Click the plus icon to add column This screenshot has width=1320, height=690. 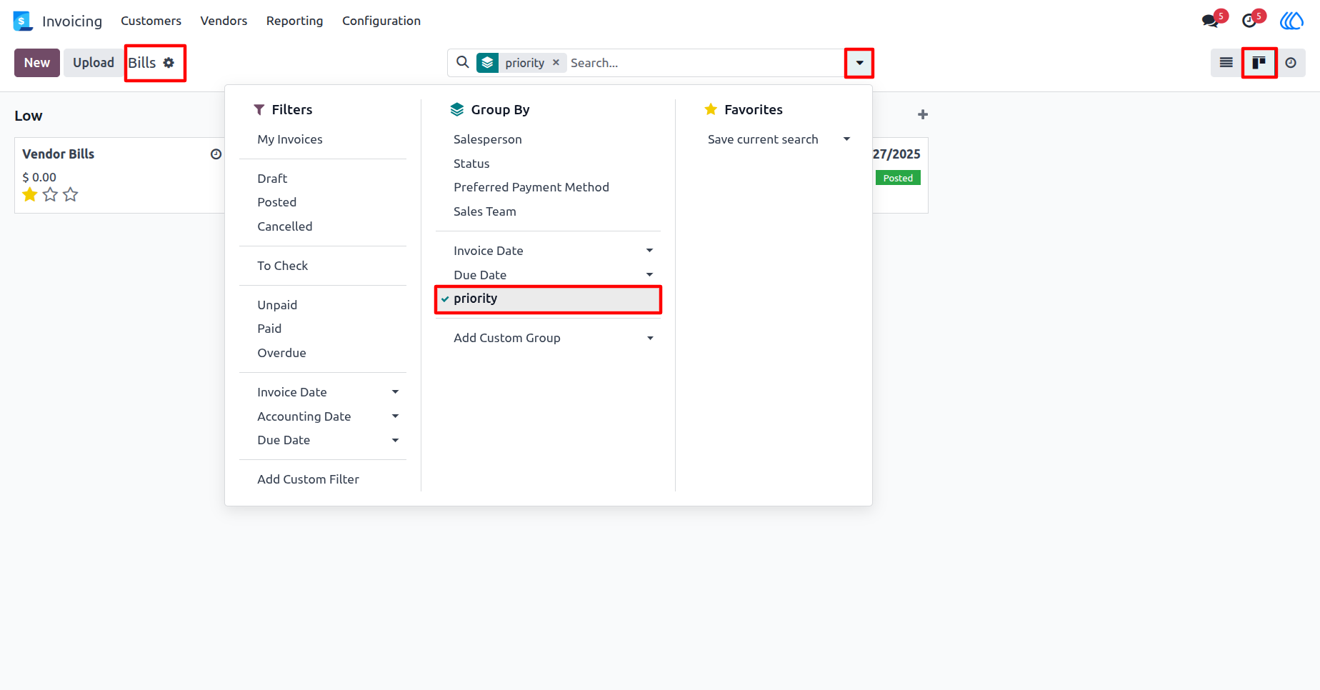pyautogui.click(x=923, y=114)
